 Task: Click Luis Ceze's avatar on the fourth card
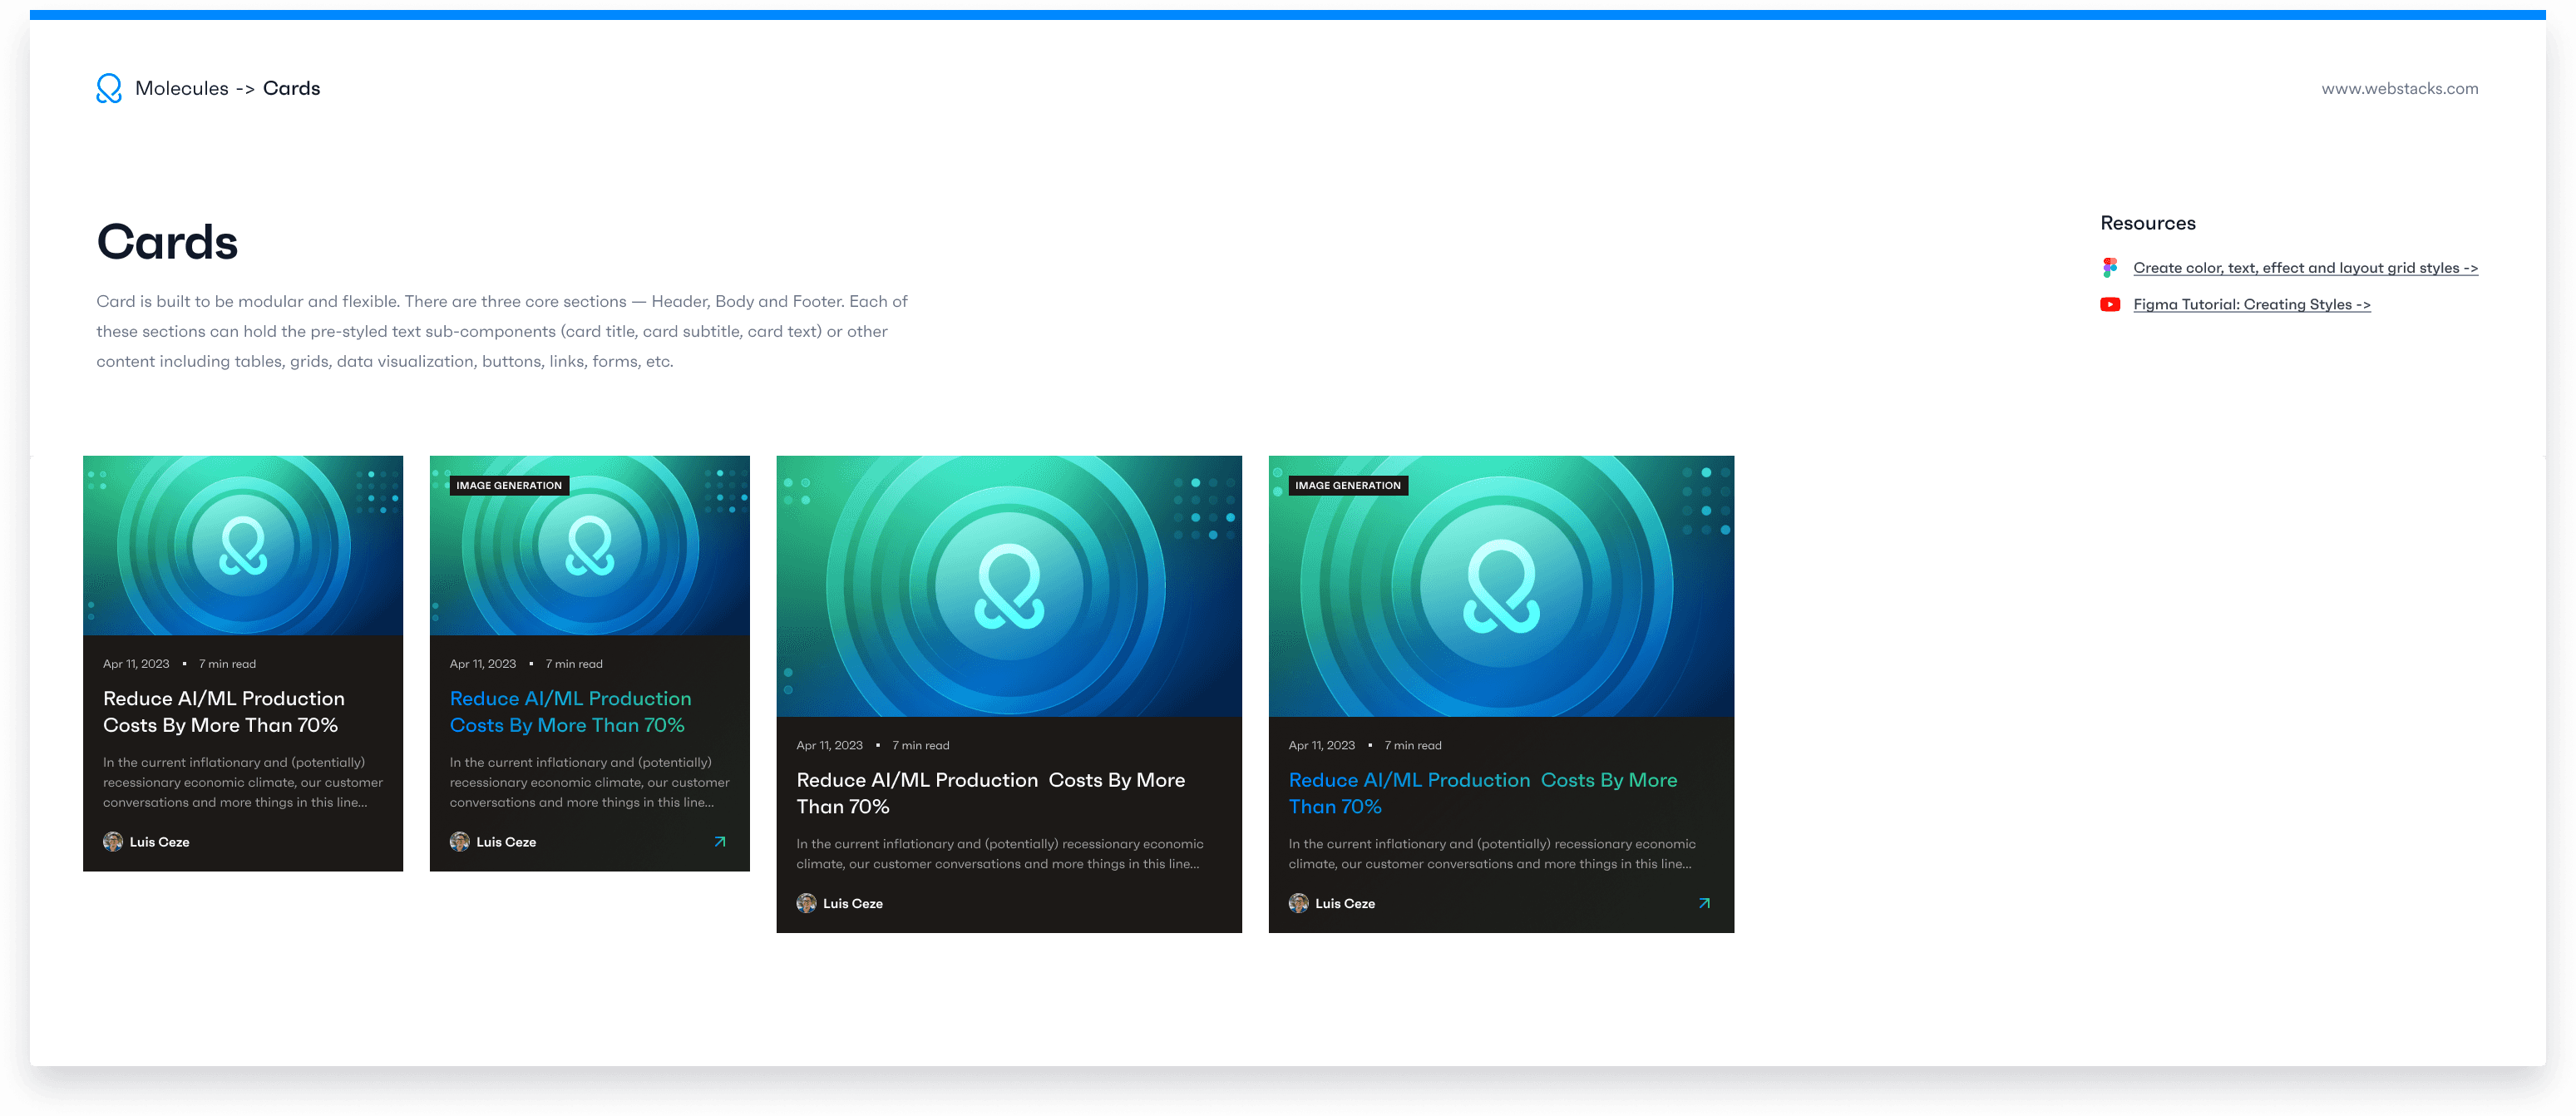click(x=1298, y=903)
